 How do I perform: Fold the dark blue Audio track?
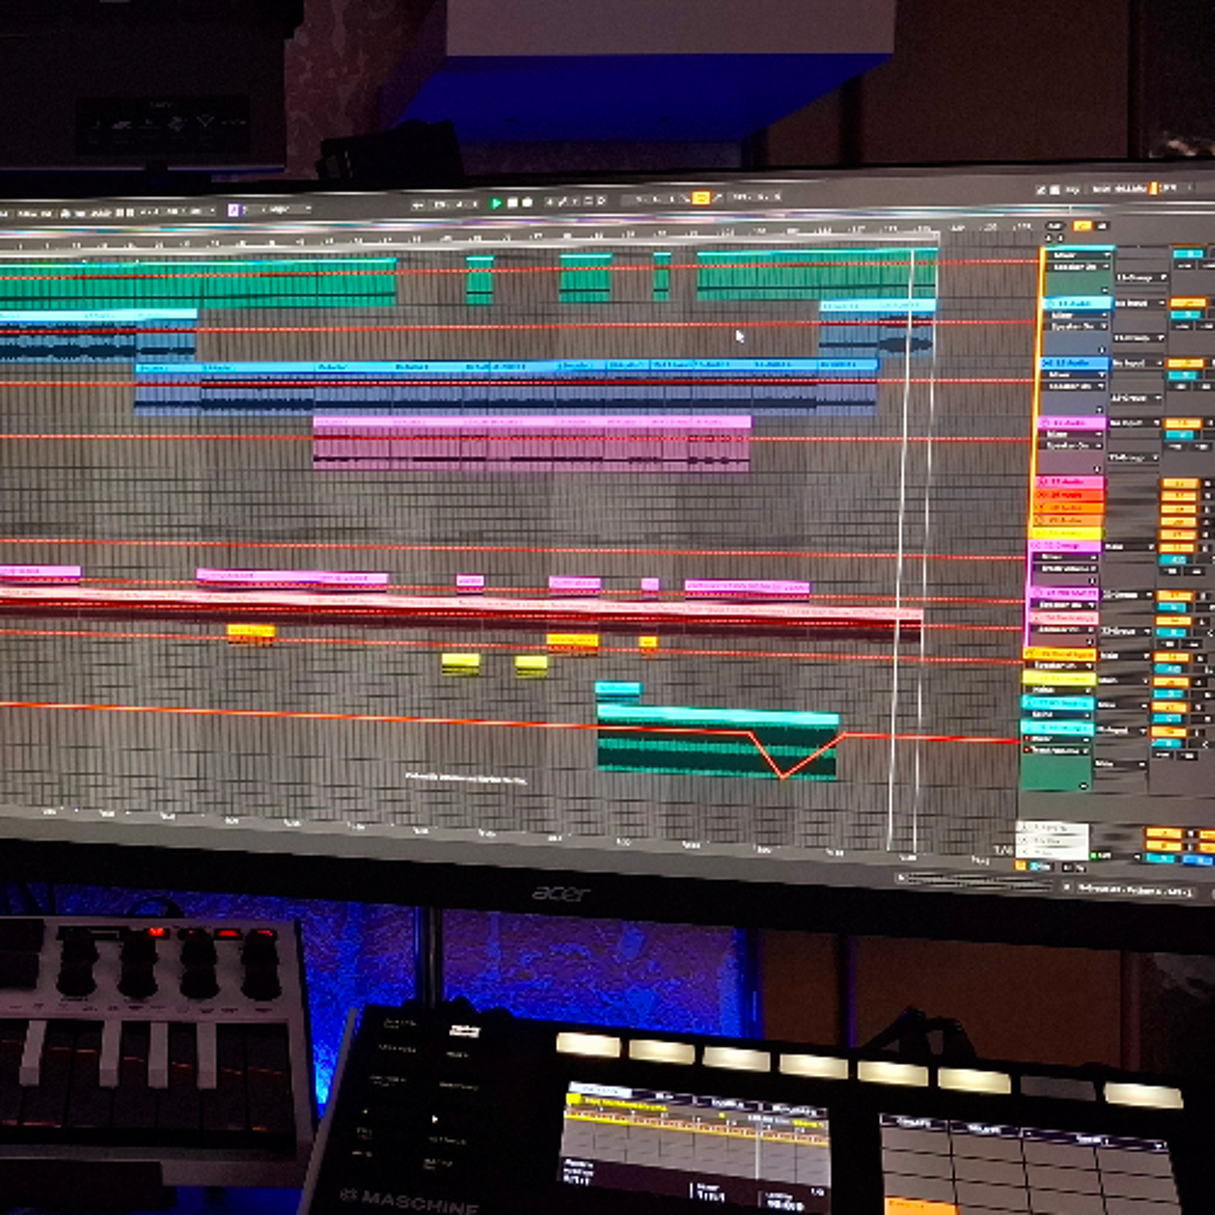(x=1047, y=364)
